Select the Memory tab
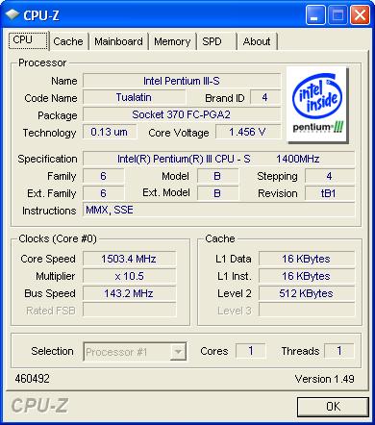 click(172, 41)
